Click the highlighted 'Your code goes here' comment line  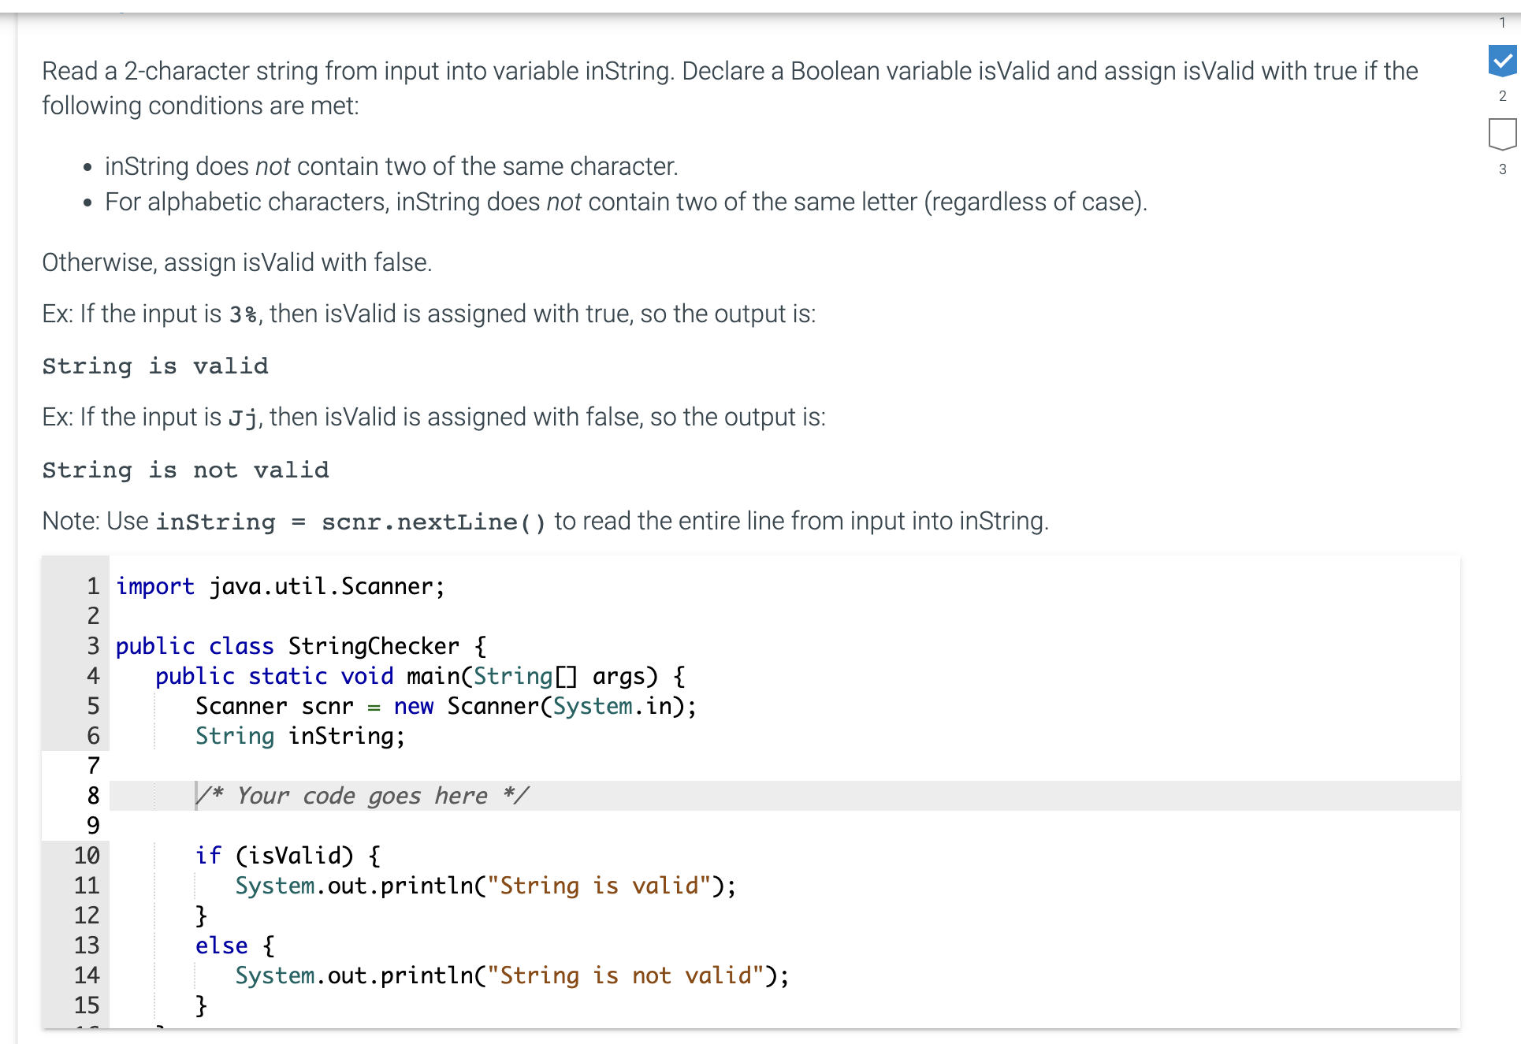pyautogui.click(x=363, y=796)
